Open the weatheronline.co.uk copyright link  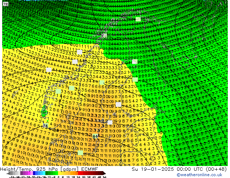[199, 175]
